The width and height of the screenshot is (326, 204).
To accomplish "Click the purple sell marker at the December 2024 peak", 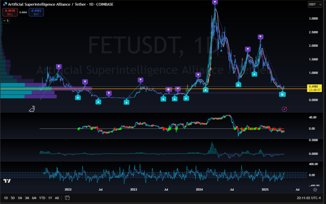I will tap(260, 37).
